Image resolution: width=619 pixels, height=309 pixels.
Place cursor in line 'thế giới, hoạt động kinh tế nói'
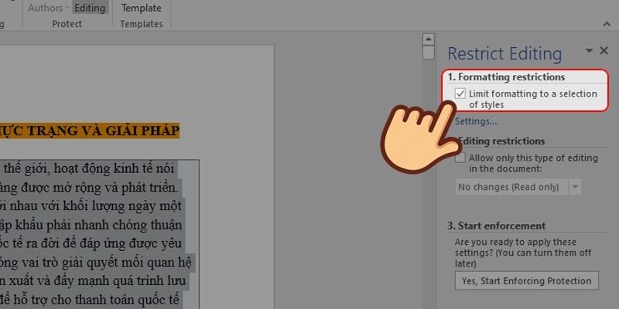(x=90, y=168)
